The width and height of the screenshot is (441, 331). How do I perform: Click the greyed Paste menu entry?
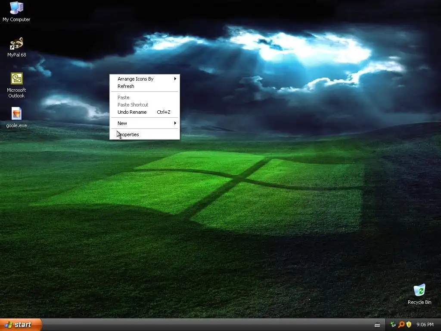coord(145,97)
